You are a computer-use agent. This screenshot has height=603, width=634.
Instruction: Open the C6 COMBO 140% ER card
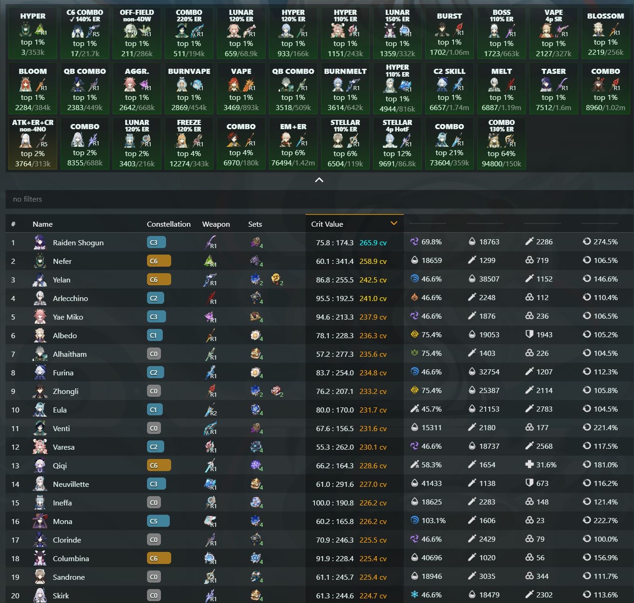(x=85, y=33)
